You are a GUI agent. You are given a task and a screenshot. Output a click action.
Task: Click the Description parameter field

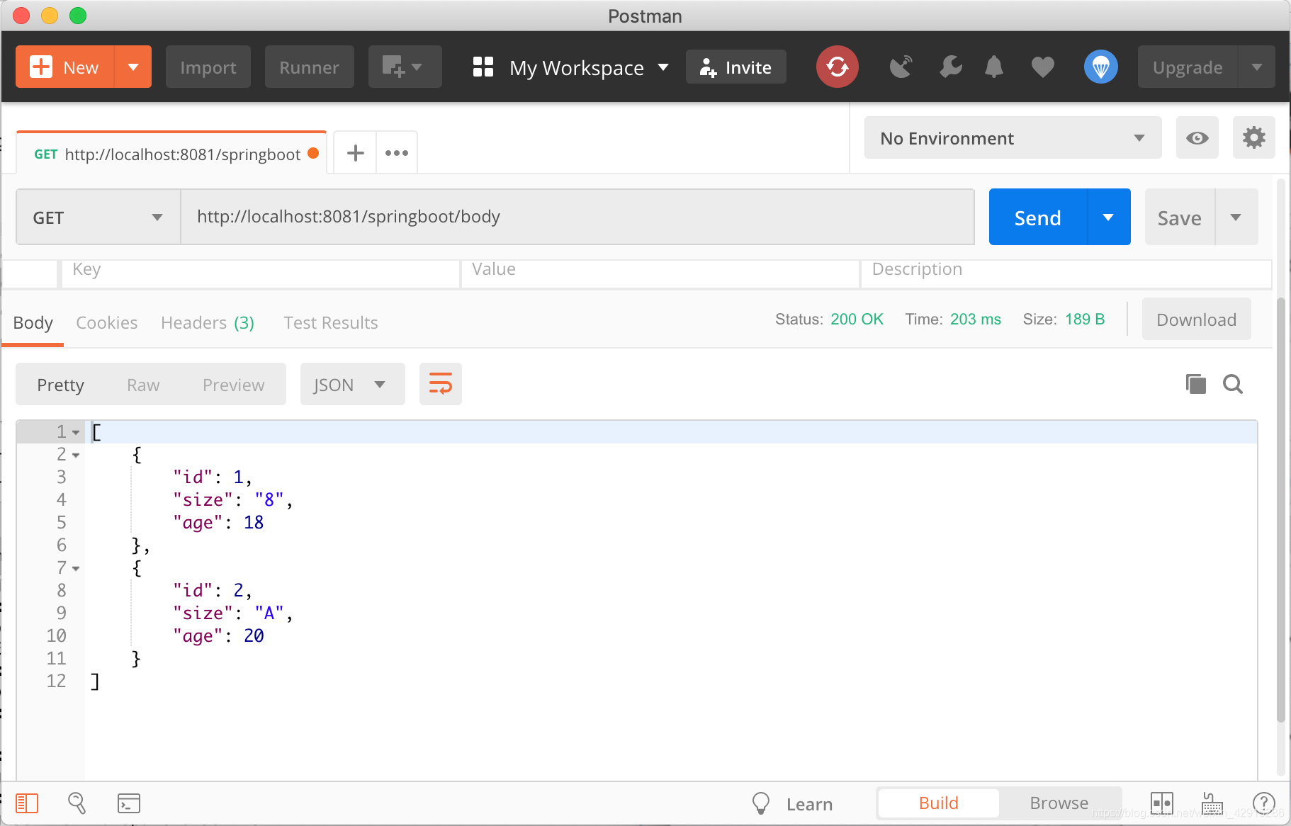[x=1066, y=273]
